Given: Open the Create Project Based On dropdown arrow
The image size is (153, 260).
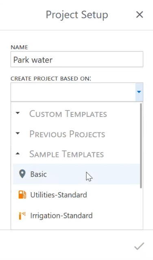Looking at the screenshot, I should click(139, 92).
